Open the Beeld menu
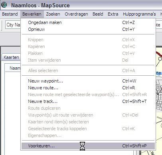This screenshot has width=162, height=155. 98,14
